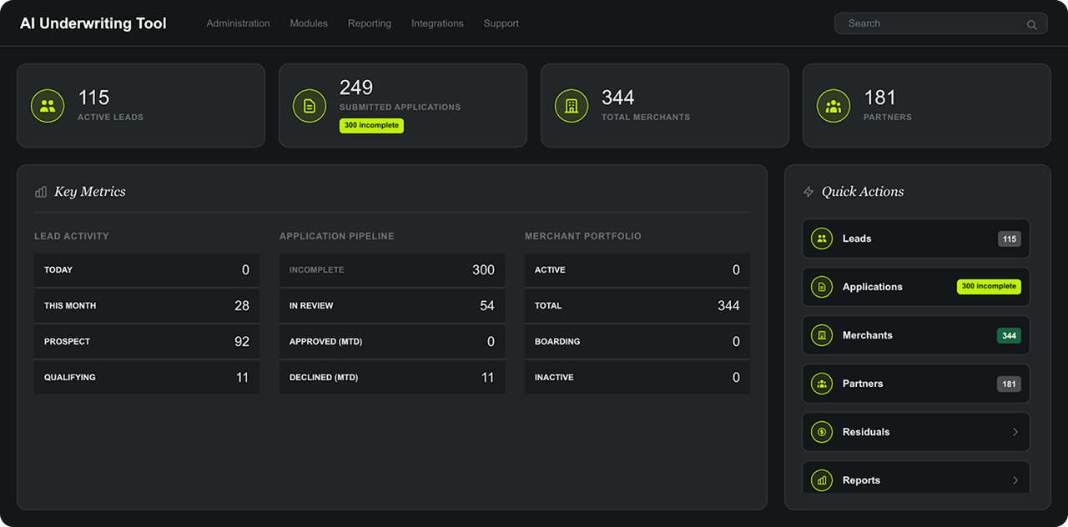Click the Partners group icon in top card
The image size is (1068, 527).
click(x=834, y=106)
